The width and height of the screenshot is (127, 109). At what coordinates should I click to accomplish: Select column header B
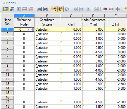click(x=47, y=16)
